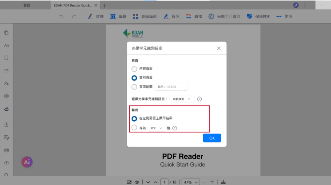
Task: Open the AI robot sidebar icon
Action: (x=6, y=109)
